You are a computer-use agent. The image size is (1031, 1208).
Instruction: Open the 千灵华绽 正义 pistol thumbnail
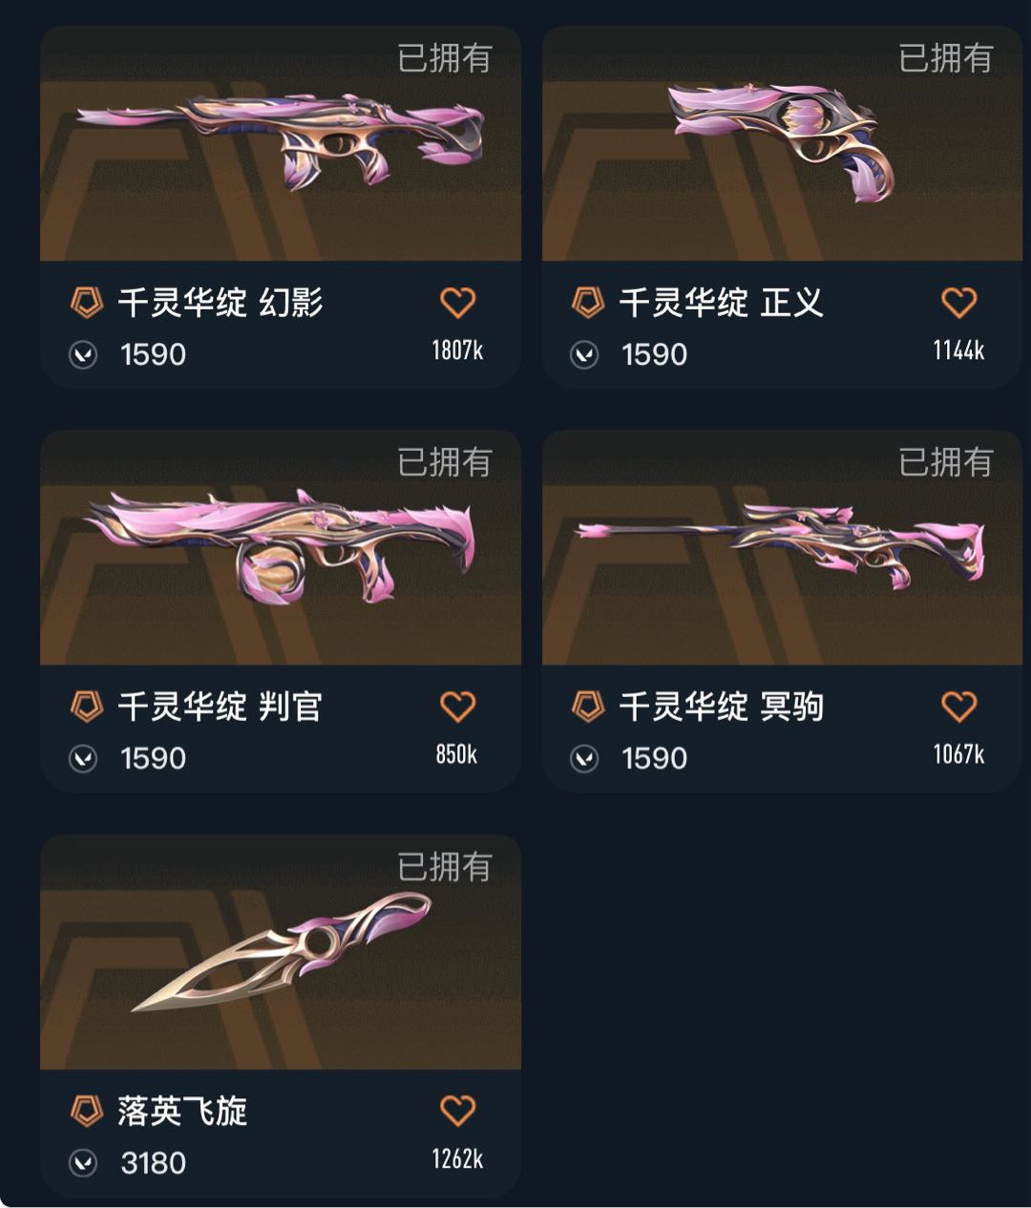pyautogui.click(x=782, y=143)
